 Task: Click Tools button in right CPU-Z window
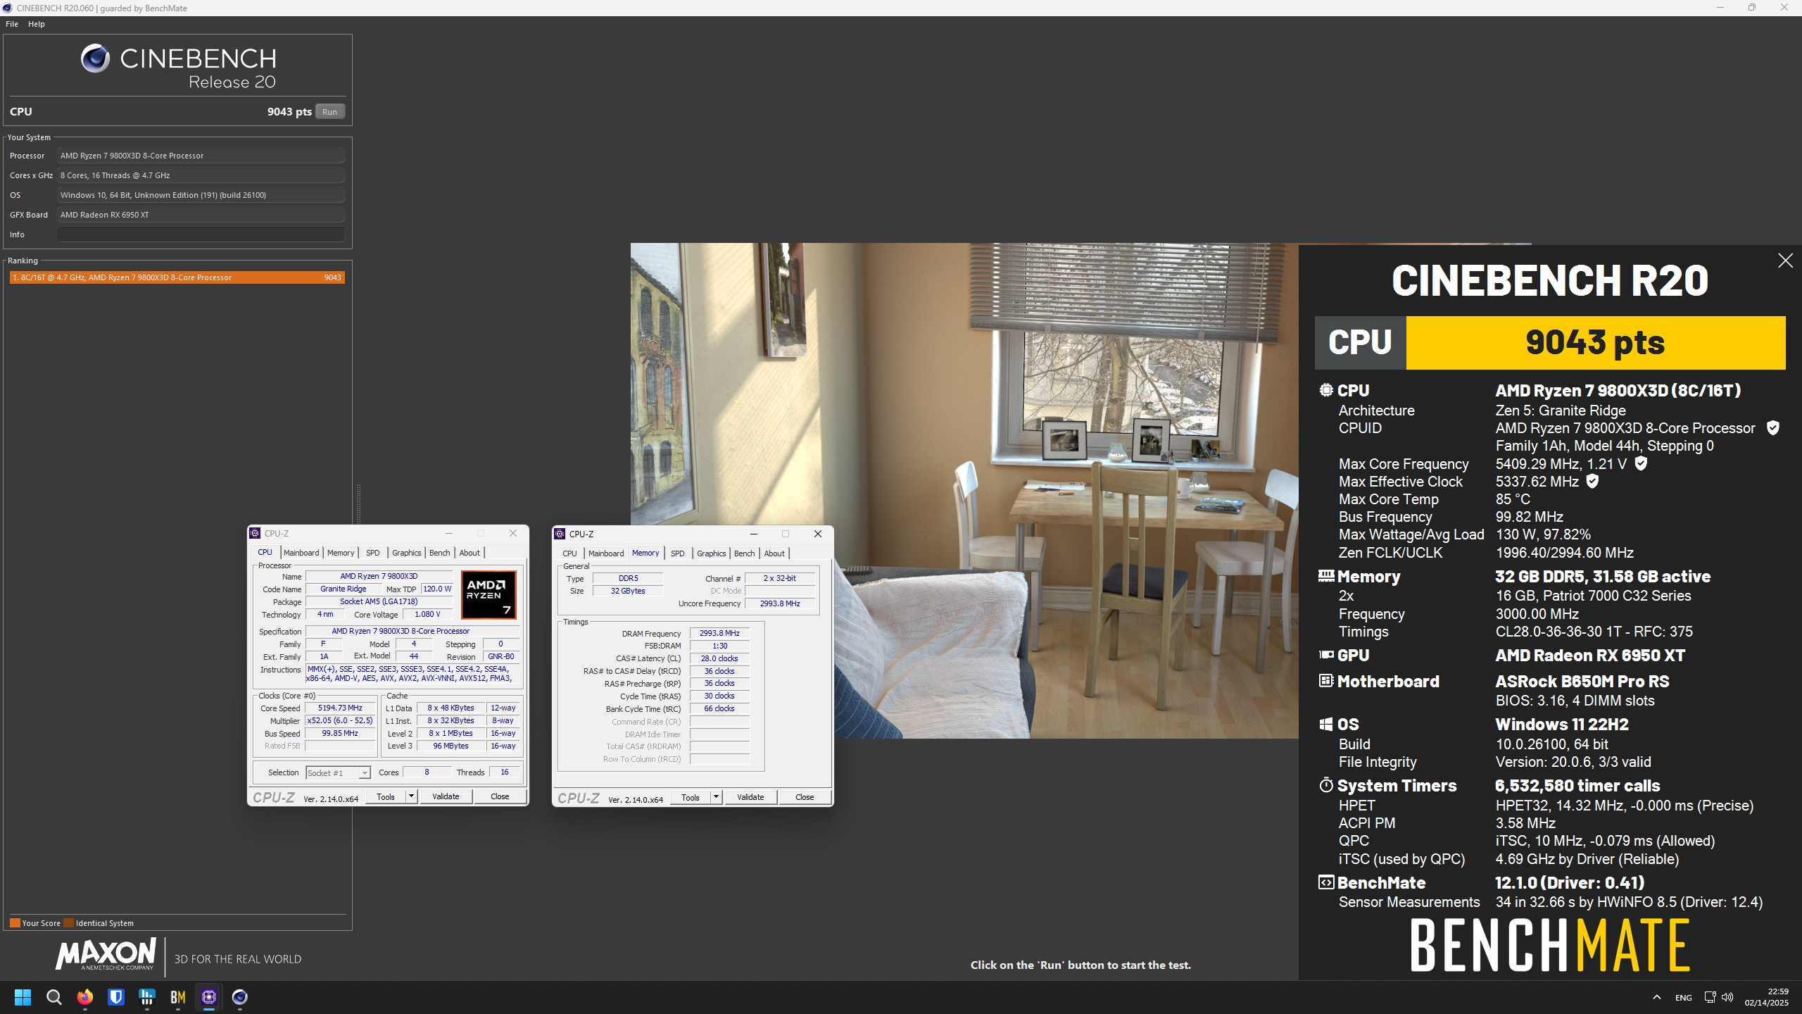691,798
